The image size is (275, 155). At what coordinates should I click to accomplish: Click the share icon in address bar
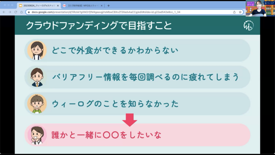point(234,12)
